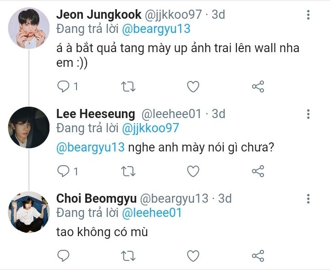Share Lee Heeseung's tweet
Image resolution: width=330 pixels, height=270 pixels.
(258, 171)
